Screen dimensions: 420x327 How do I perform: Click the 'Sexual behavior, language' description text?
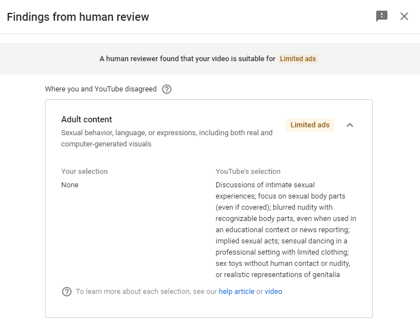(167, 139)
